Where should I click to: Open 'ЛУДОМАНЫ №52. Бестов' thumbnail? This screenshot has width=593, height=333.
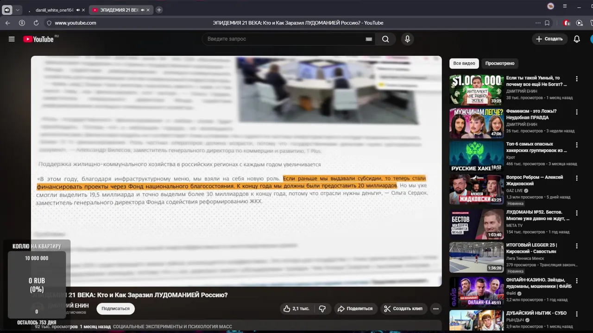click(x=476, y=224)
